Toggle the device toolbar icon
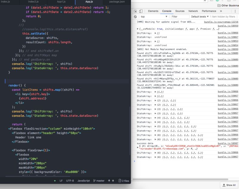 pyautogui.click(x=140, y=11)
